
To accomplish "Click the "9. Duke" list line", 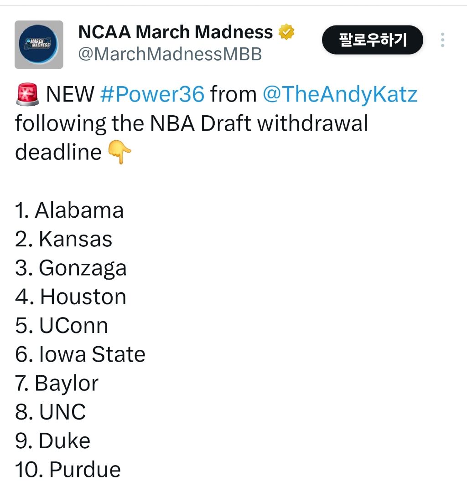I will click(53, 441).
